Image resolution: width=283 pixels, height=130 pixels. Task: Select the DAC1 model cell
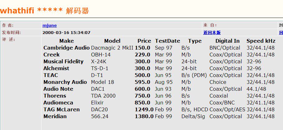(x=98, y=89)
